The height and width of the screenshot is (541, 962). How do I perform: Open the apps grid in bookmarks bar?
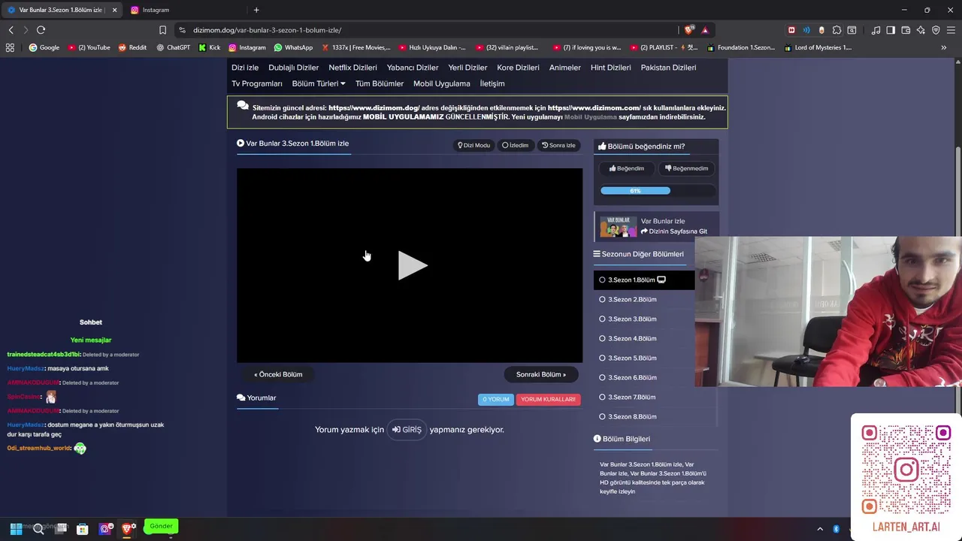(10, 47)
